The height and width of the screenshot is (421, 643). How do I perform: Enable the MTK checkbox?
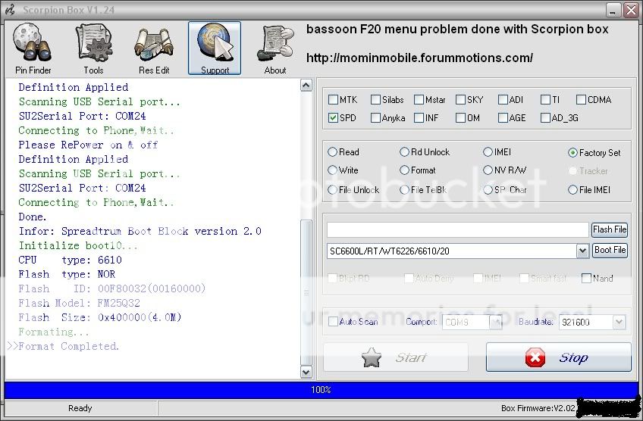tap(333, 99)
